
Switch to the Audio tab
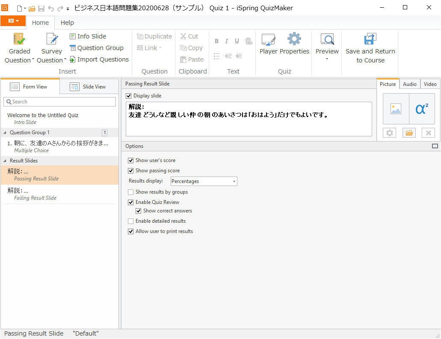click(409, 84)
